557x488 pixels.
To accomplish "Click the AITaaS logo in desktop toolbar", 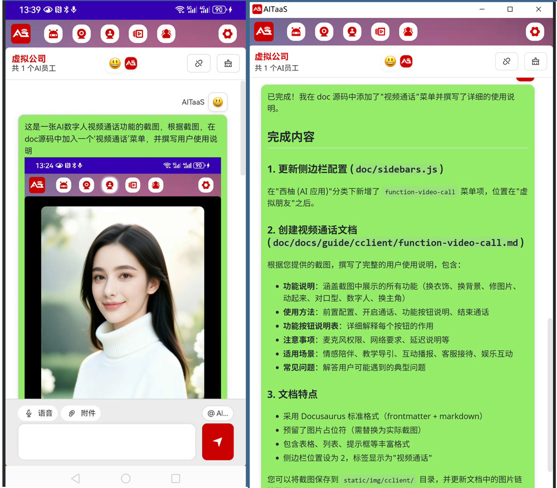I will click(263, 32).
